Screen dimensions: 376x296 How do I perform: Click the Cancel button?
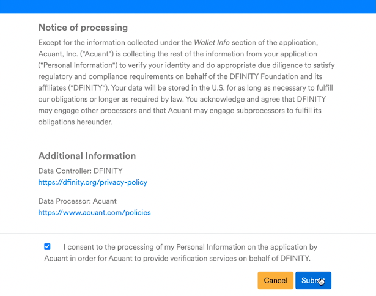[275, 280]
